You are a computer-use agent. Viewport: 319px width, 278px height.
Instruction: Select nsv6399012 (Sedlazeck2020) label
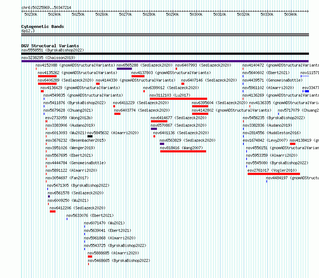tap(171, 88)
